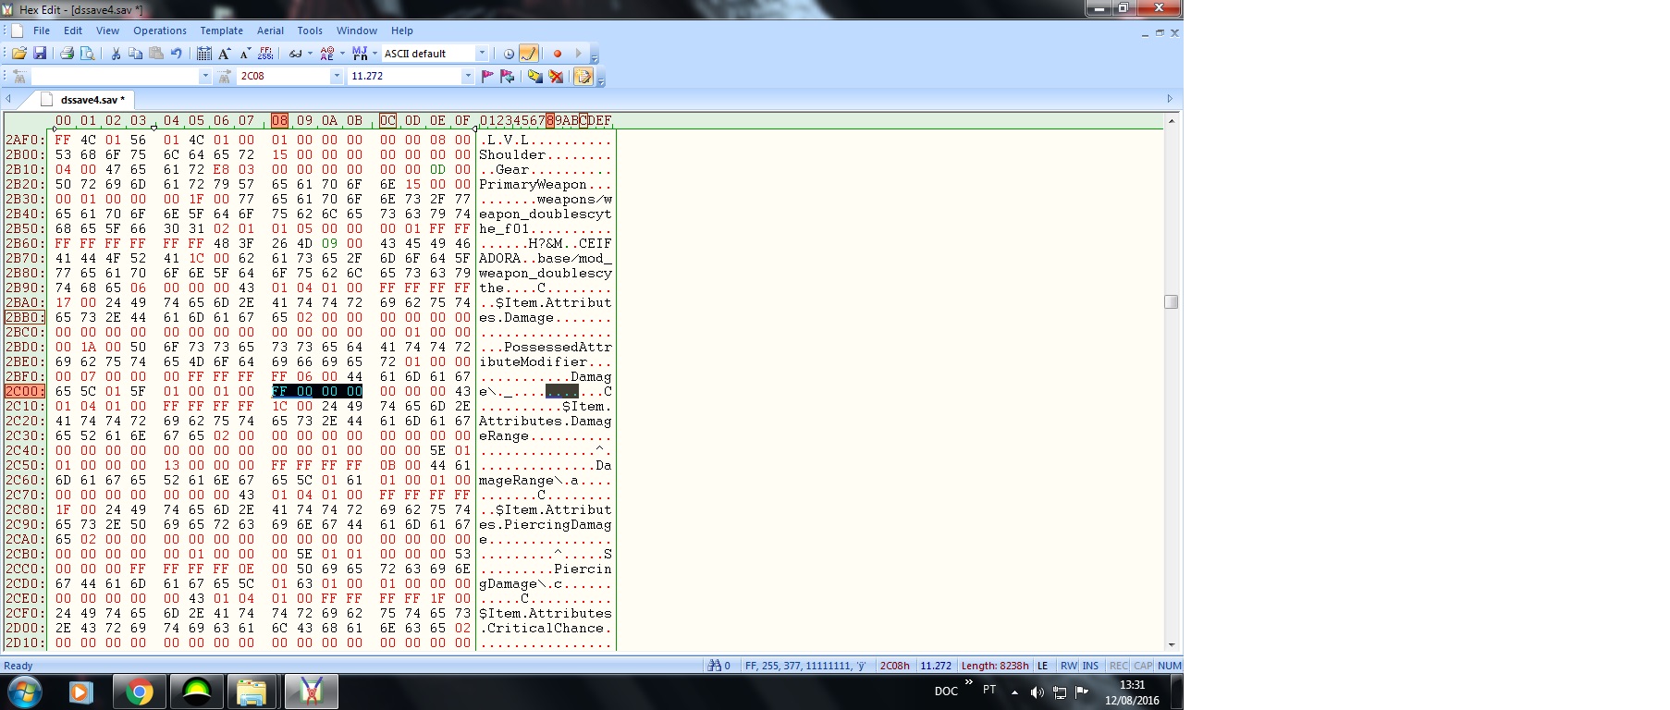Toggle LE endianness in the status bar
This screenshot has width=1670, height=710.
click(x=1043, y=666)
